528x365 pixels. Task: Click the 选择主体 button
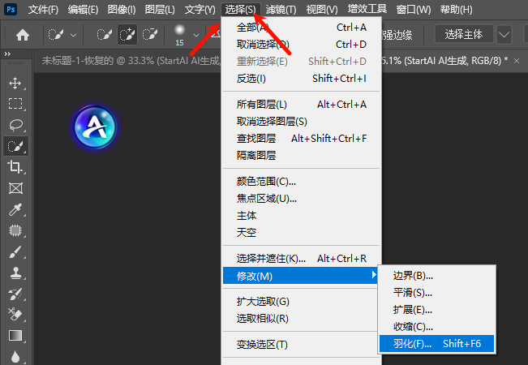click(x=464, y=35)
